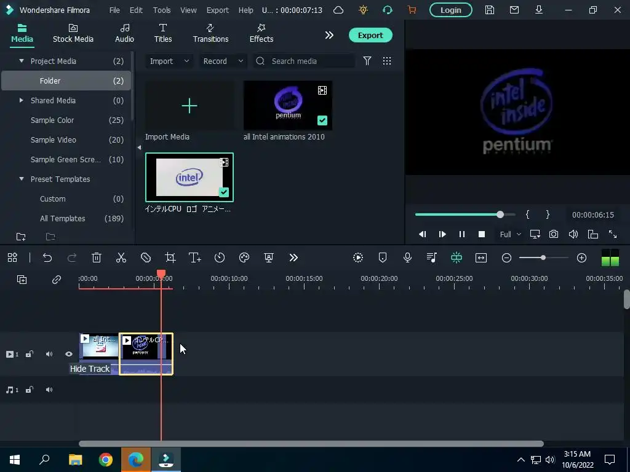Open the headset support icon
This screenshot has width=630, height=472.
(388, 10)
